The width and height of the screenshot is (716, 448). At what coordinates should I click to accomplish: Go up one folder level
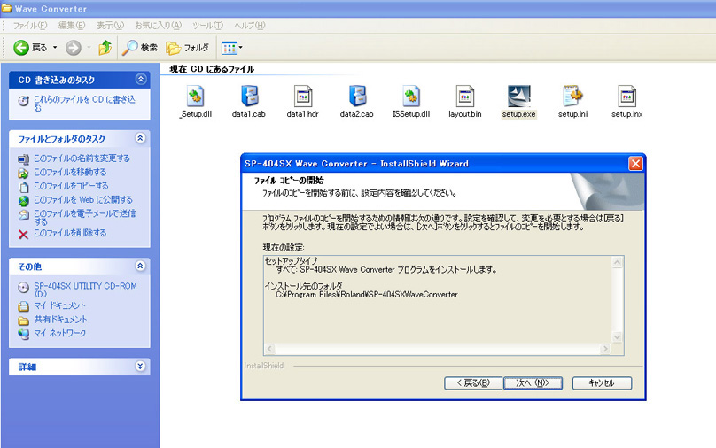105,48
